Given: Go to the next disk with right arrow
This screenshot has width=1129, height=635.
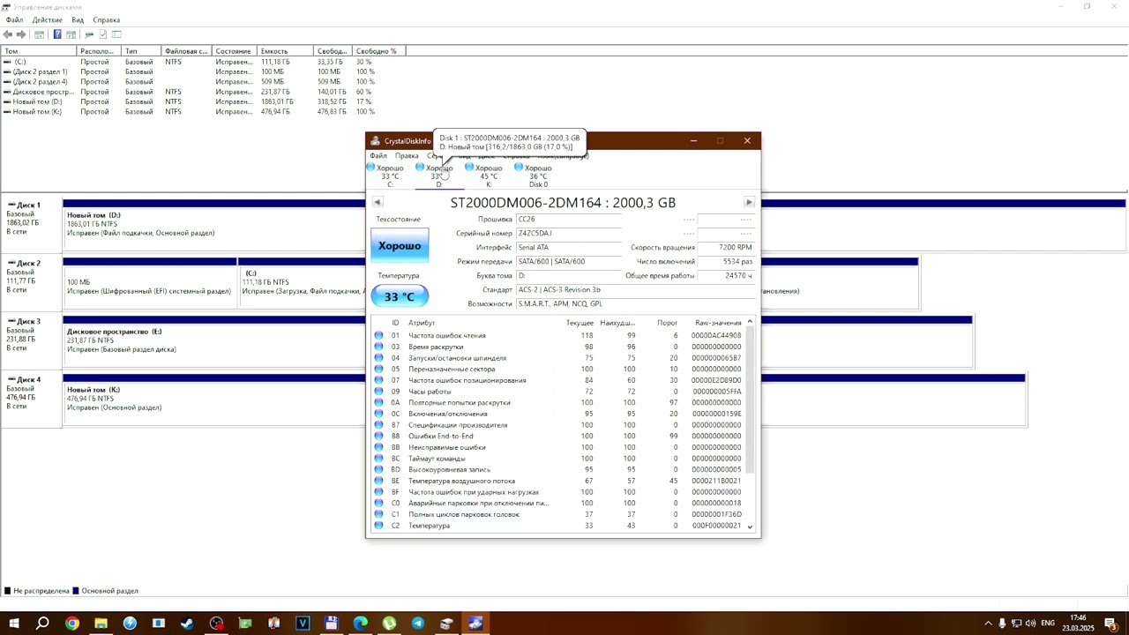Looking at the screenshot, I should [x=749, y=202].
